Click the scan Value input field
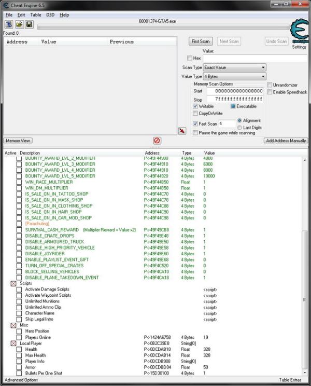Viewport: 311px width, 386px height. 255,58
